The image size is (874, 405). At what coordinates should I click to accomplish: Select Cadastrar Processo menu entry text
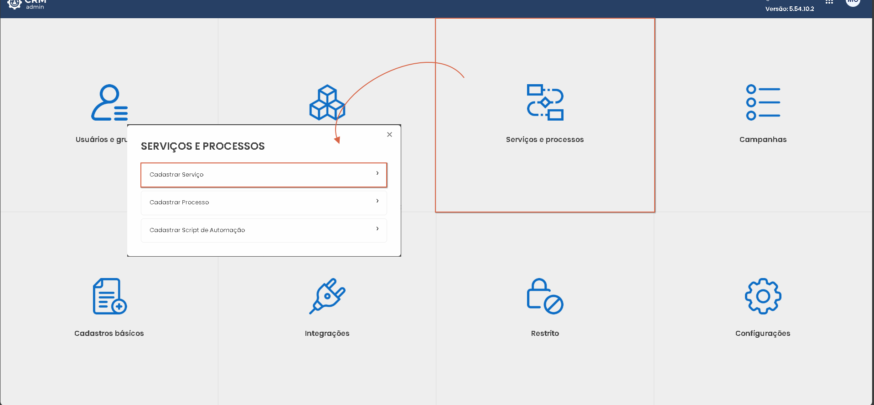[x=179, y=202]
